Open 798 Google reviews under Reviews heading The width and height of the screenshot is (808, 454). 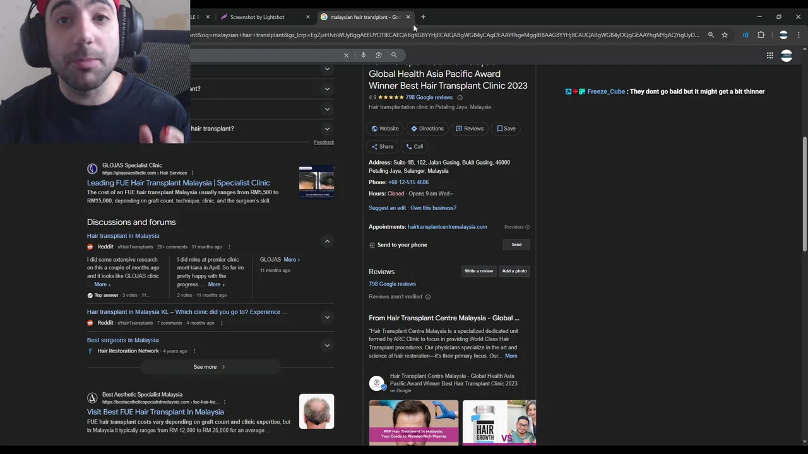(392, 284)
